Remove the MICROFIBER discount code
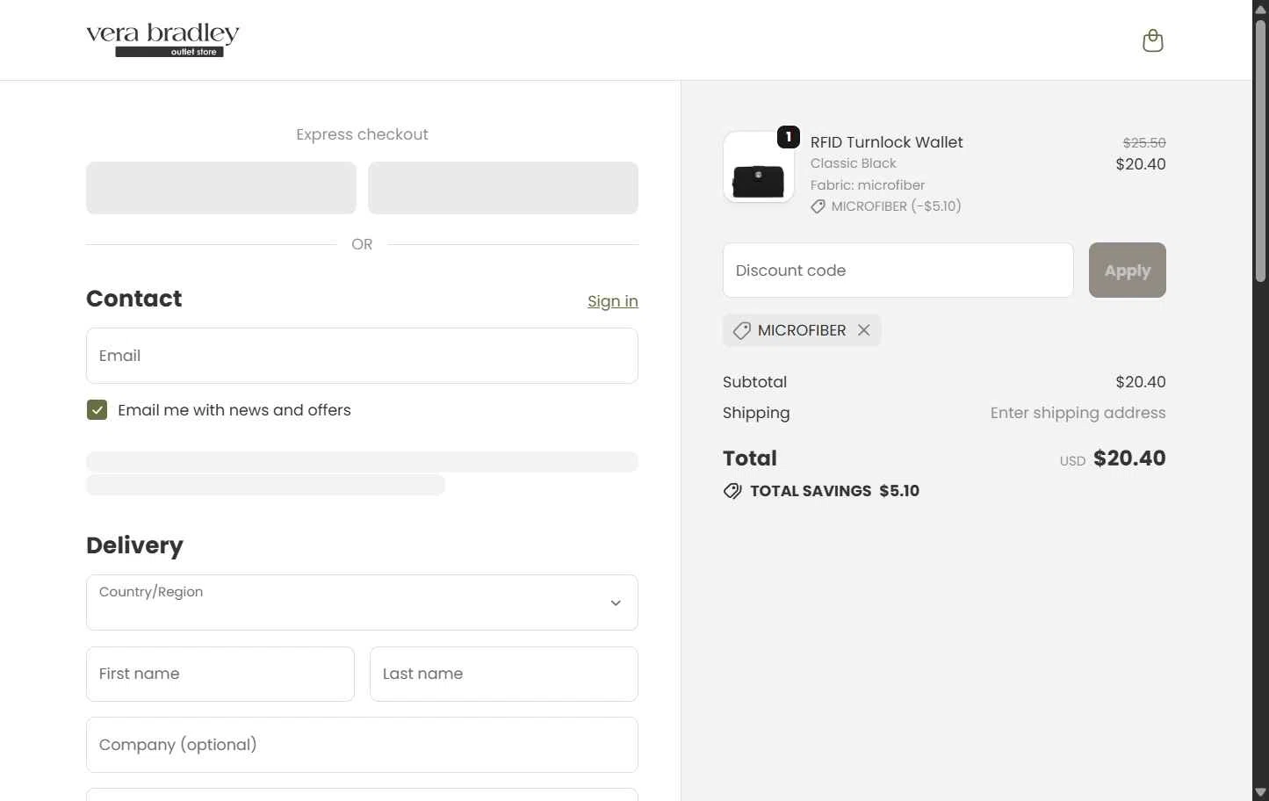Viewport: 1269px width, 801px height. pos(864,330)
